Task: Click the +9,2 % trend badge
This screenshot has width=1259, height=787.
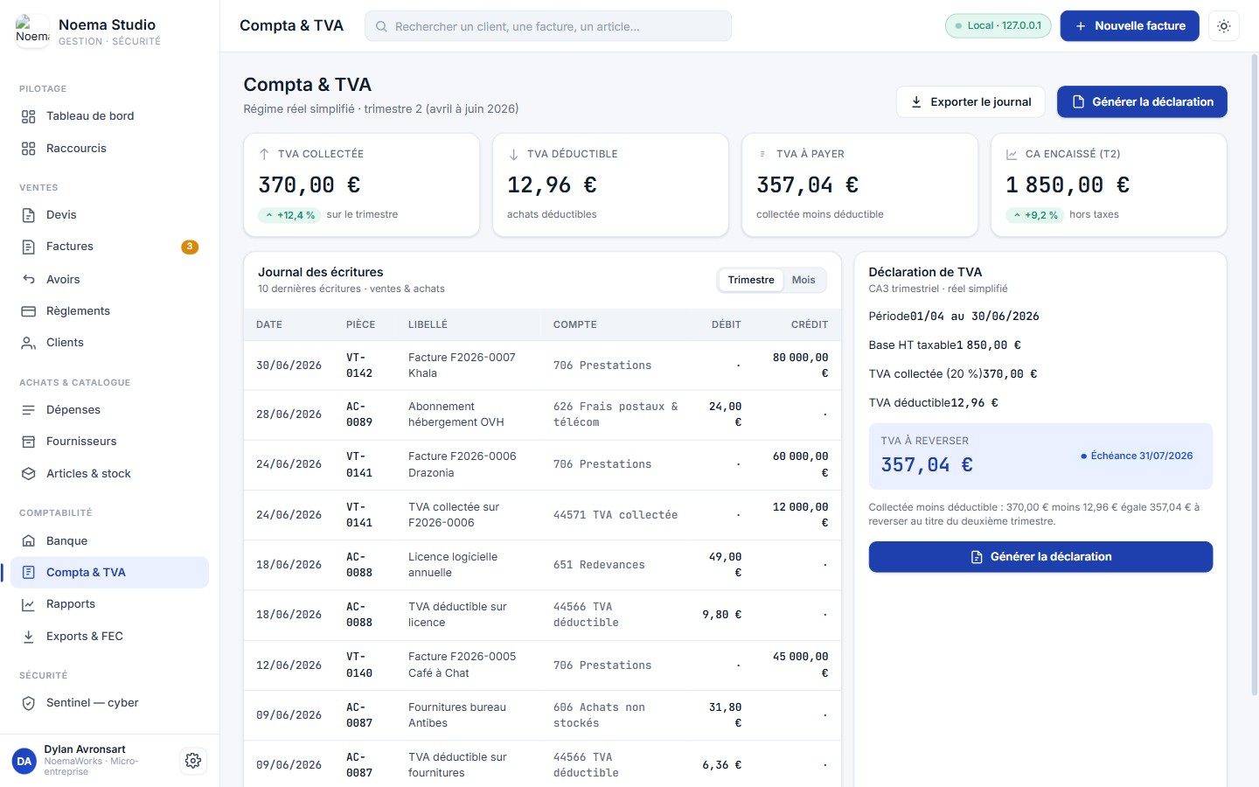Action: (x=1034, y=215)
